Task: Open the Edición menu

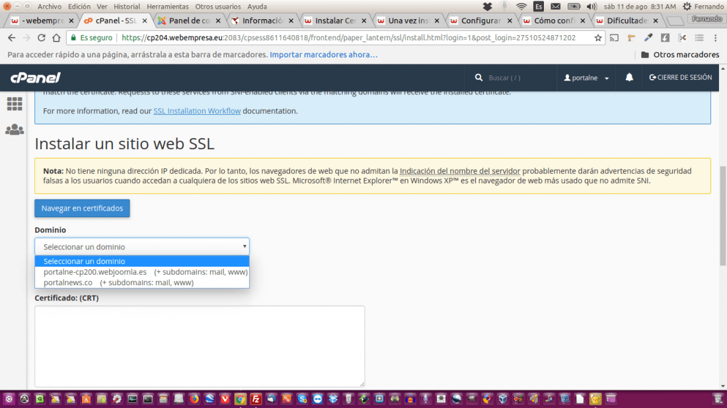Action: [x=79, y=7]
